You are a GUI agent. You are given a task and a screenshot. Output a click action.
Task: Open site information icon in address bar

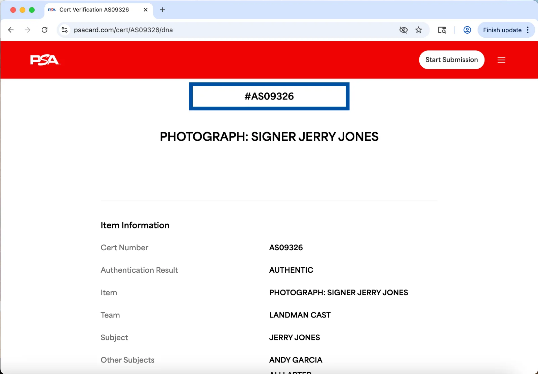[65, 30]
